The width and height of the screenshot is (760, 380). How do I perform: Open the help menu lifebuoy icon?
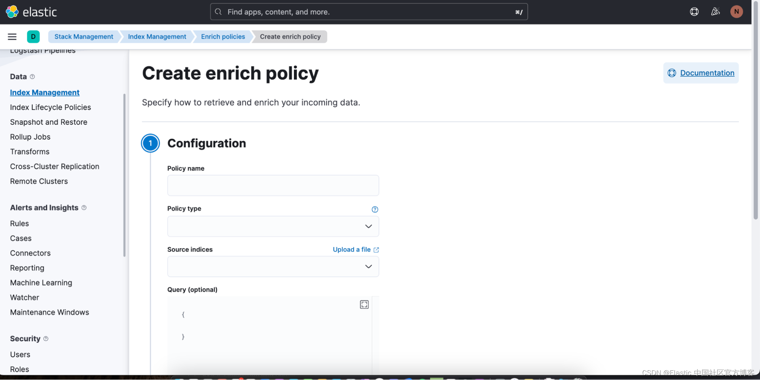click(x=694, y=12)
